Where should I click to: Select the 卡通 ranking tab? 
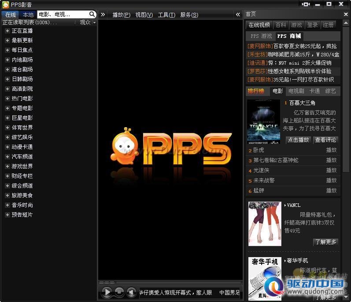(x=314, y=91)
